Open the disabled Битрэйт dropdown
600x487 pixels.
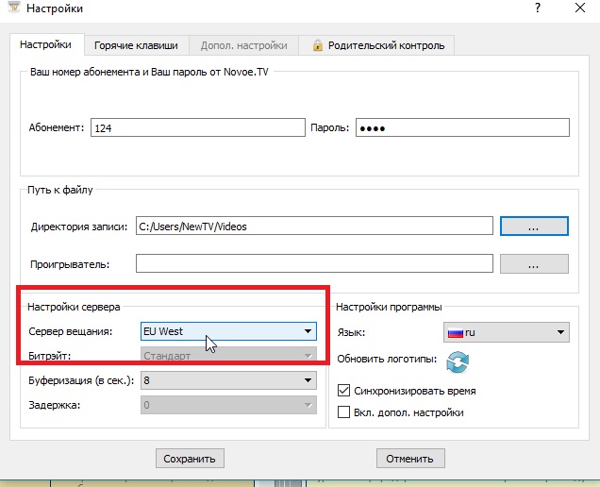(x=228, y=356)
